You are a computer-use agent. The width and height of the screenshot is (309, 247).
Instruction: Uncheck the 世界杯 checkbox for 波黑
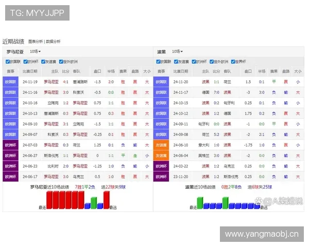tap(233, 62)
